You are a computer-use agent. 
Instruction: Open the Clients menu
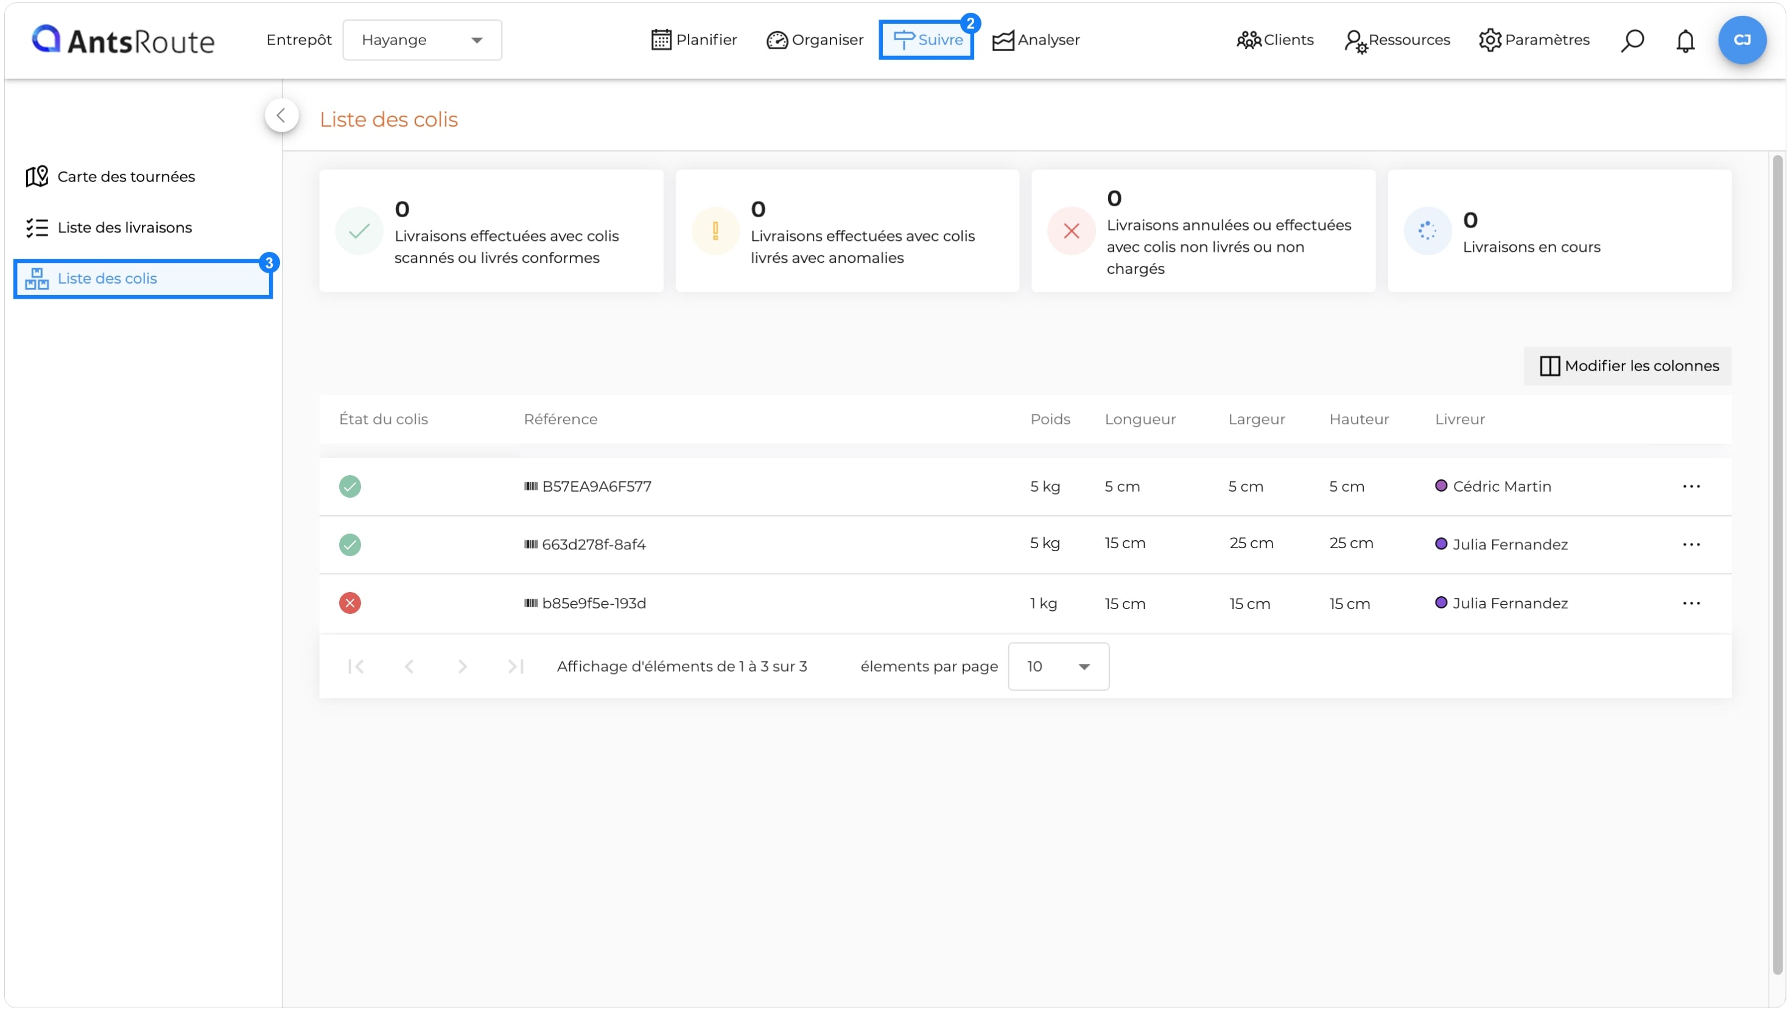tap(1274, 40)
